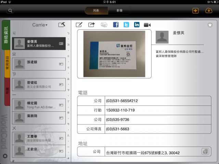Open the cloud download icon
This screenshot has width=219, height=164.
coord(209,11)
